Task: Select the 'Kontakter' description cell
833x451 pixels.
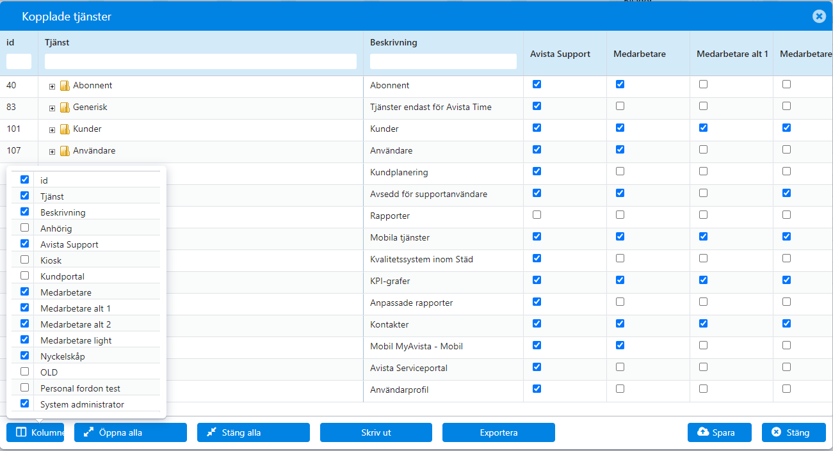Action: point(443,325)
